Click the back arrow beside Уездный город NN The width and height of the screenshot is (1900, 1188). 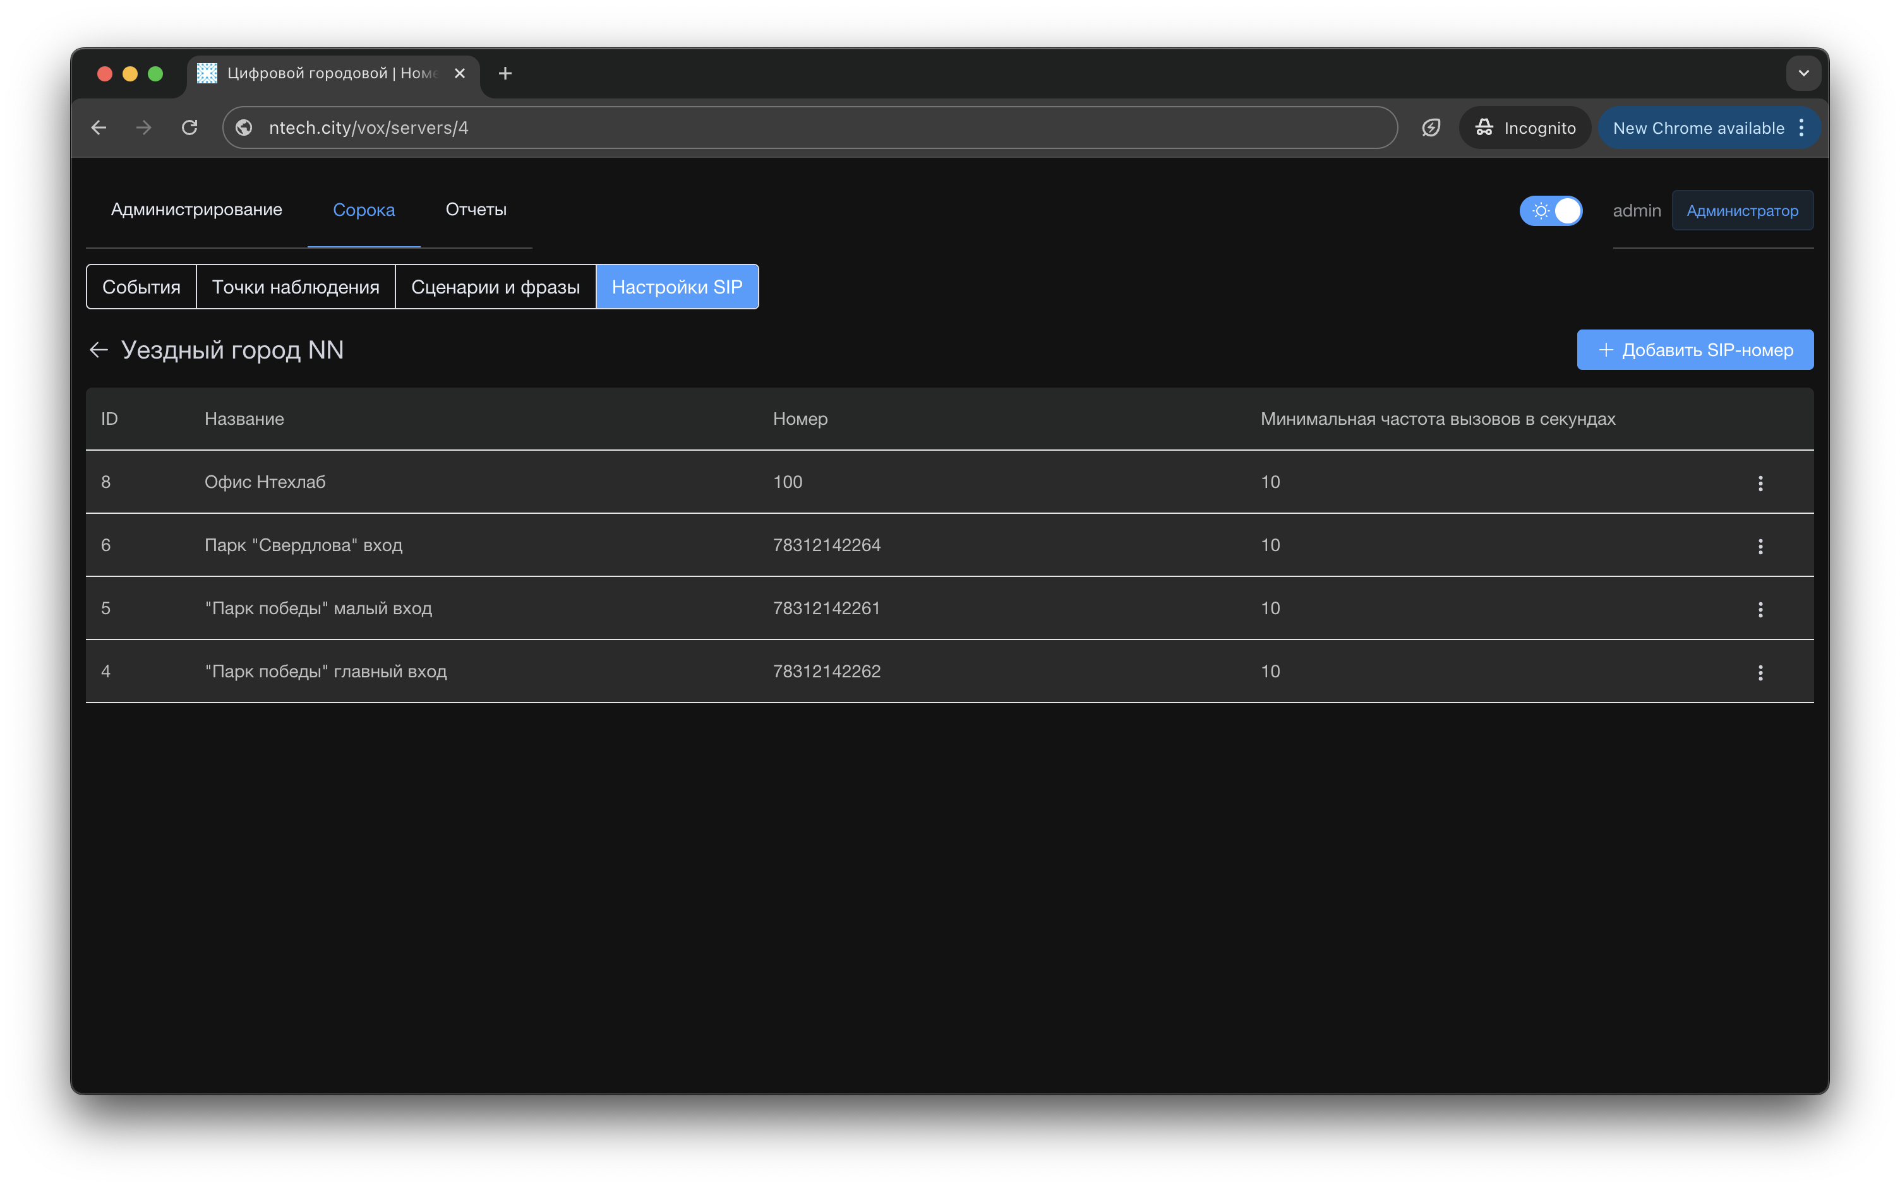coord(99,350)
